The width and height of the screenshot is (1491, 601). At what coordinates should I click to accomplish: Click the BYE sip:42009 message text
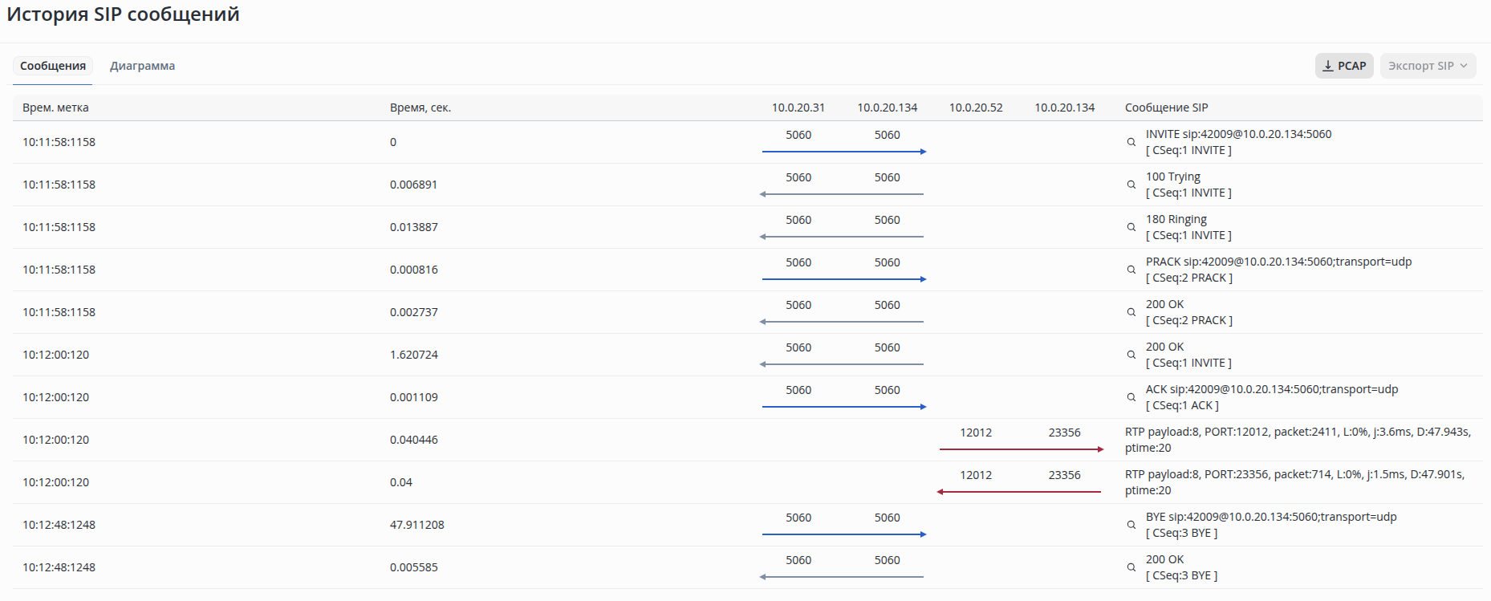click(x=1270, y=517)
